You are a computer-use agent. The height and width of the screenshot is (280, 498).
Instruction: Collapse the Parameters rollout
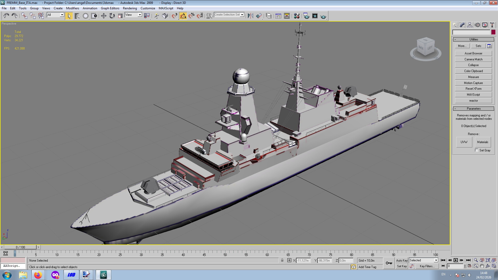(473, 109)
